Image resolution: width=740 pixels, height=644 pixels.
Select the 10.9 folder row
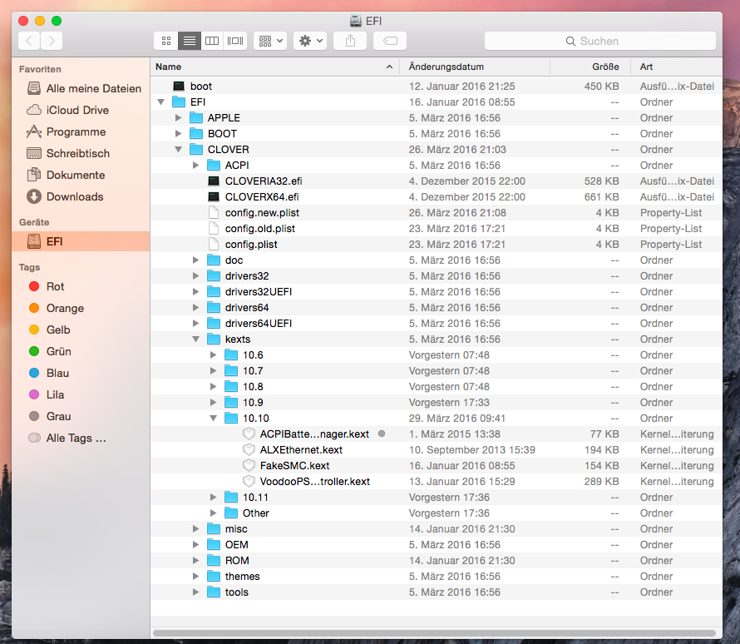(437, 402)
